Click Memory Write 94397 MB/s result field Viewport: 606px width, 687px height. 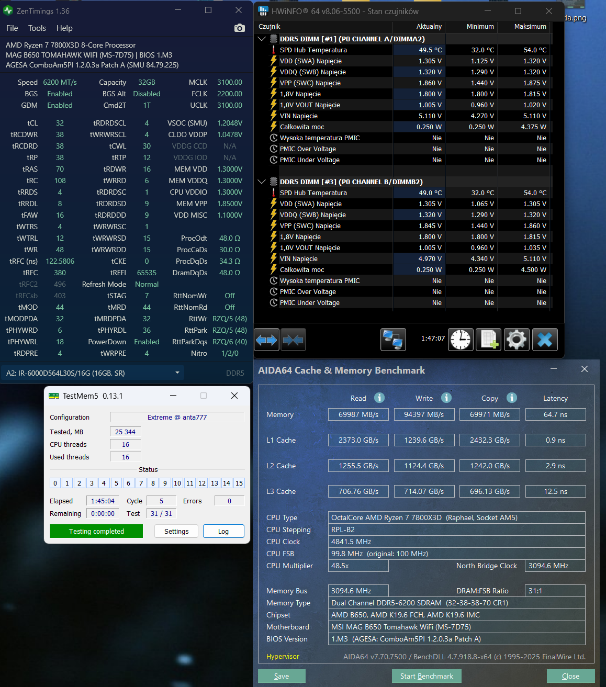pyautogui.click(x=424, y=414)
